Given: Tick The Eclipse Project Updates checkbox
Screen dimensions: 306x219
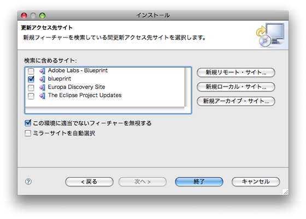Looking at the screenshot, I should pyautogui.click(x=31, y=96).
